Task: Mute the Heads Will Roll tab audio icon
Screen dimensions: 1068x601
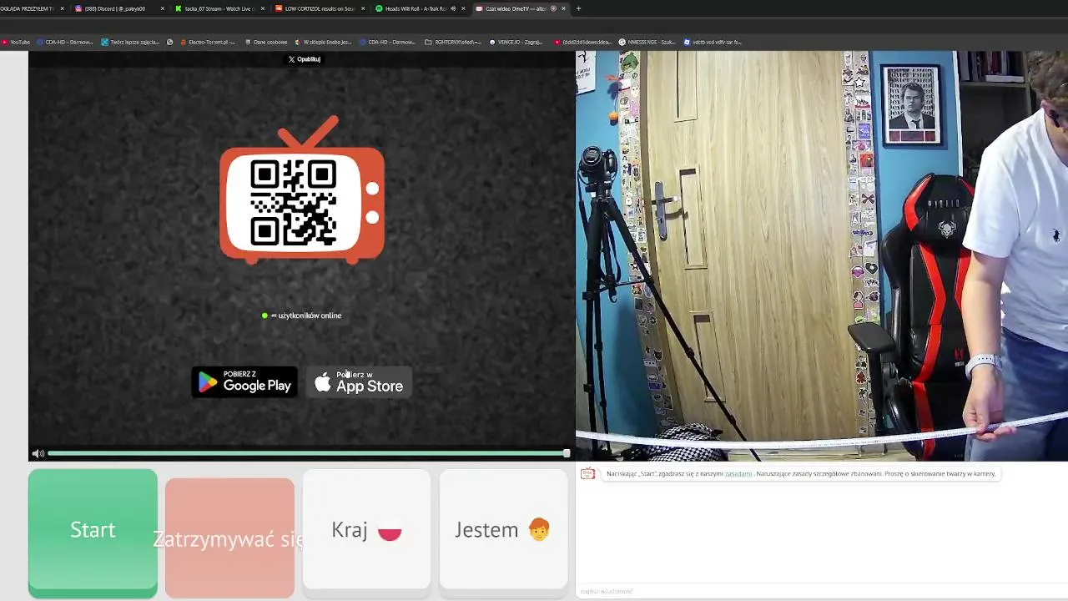Action: [453, 8]
